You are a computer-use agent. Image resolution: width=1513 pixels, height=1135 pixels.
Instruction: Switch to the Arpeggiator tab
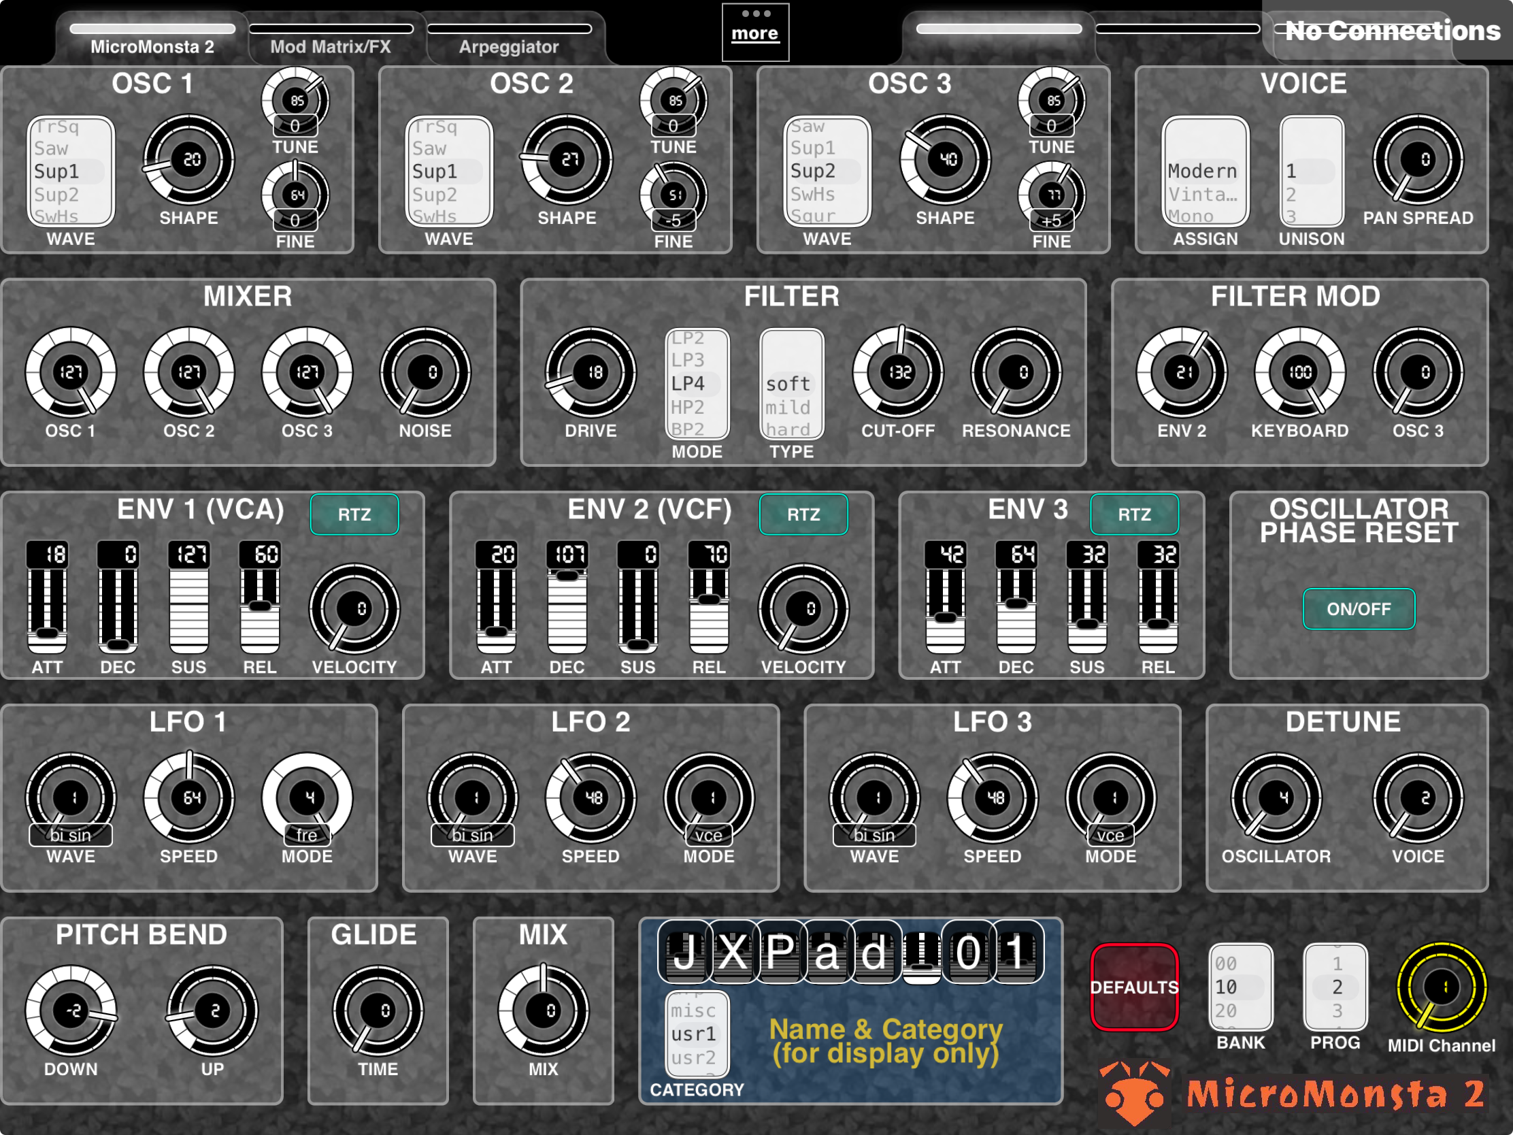pyautogui.click(x=509, y=38)
